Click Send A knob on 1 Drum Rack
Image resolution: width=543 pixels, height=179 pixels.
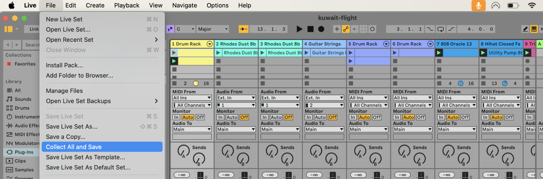tap(183, 151)
